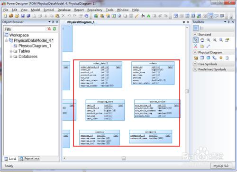Click the Save icon in the toolbar
Screen dimensions: 237x172
click(23, 16)
